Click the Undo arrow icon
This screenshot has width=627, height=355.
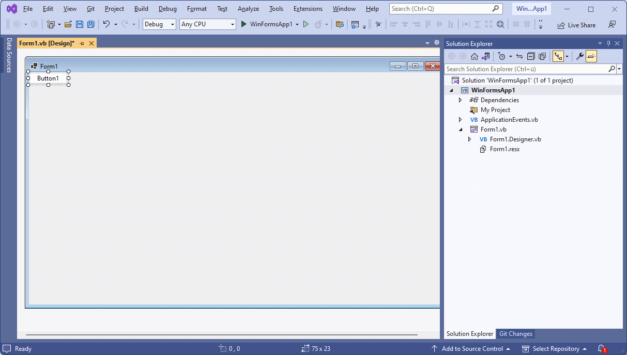(106, 24)
